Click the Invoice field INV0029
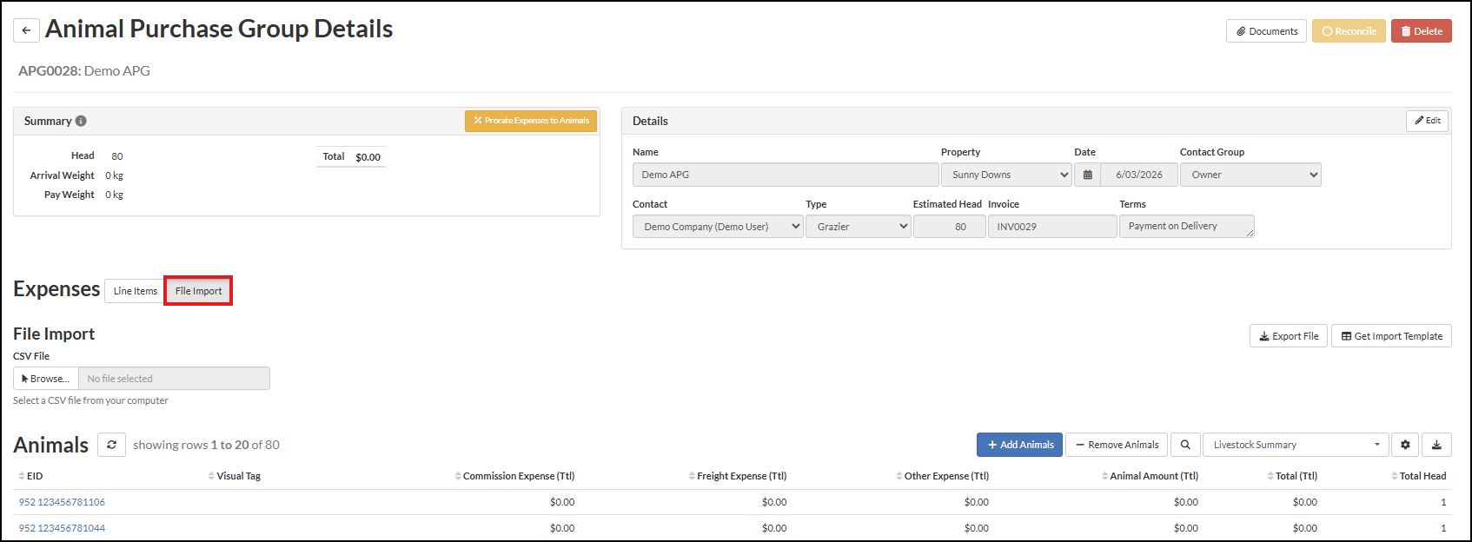This screenshot has width=1472, height=542. (x=1051, y=227)
